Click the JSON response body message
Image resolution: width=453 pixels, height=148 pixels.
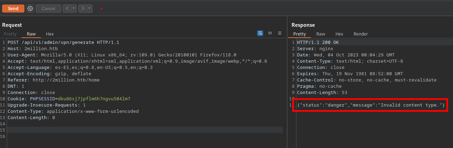371,105
